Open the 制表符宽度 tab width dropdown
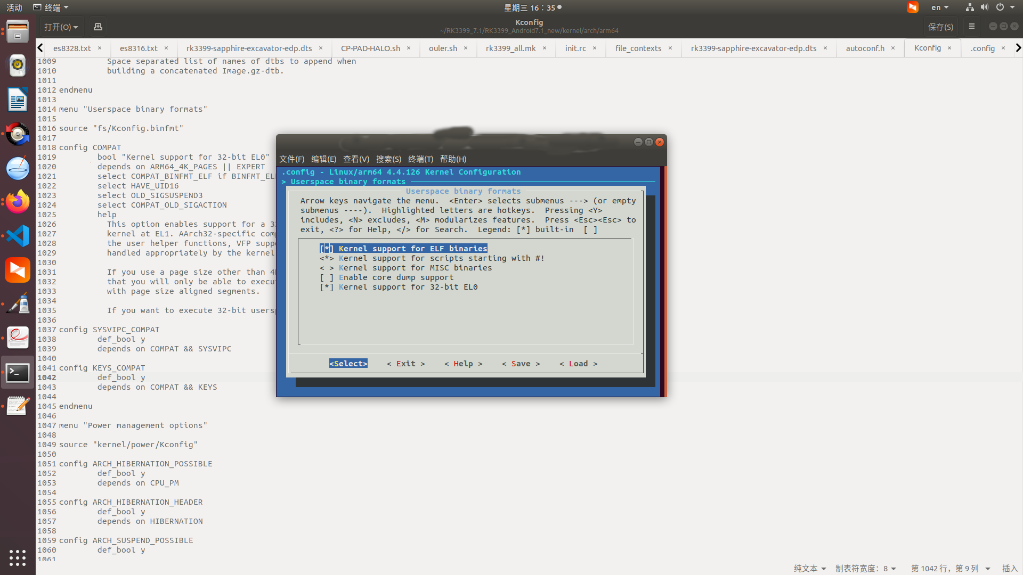The image size is (1023, 575). 866,568
